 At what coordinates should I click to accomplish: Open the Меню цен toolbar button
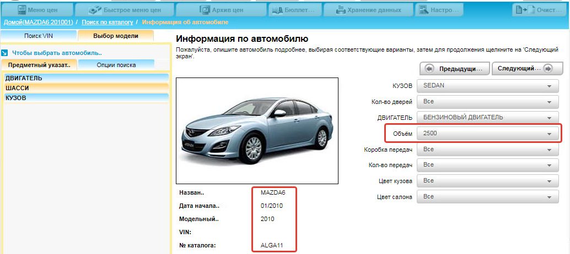tap(37, 10)
